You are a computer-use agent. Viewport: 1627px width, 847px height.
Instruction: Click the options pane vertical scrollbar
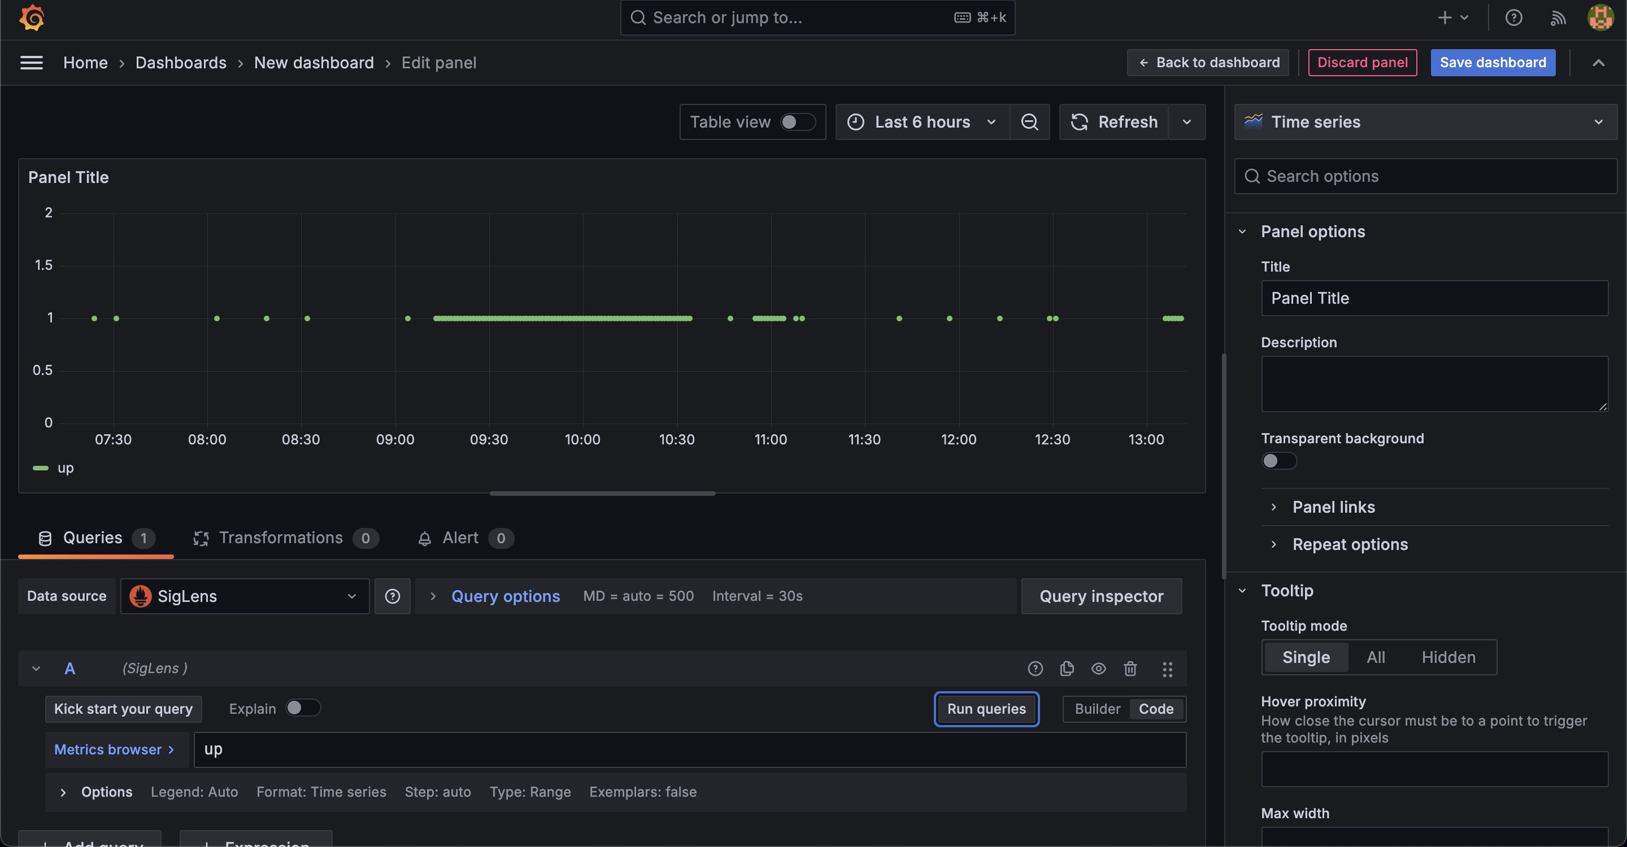tap(1224, 466)
